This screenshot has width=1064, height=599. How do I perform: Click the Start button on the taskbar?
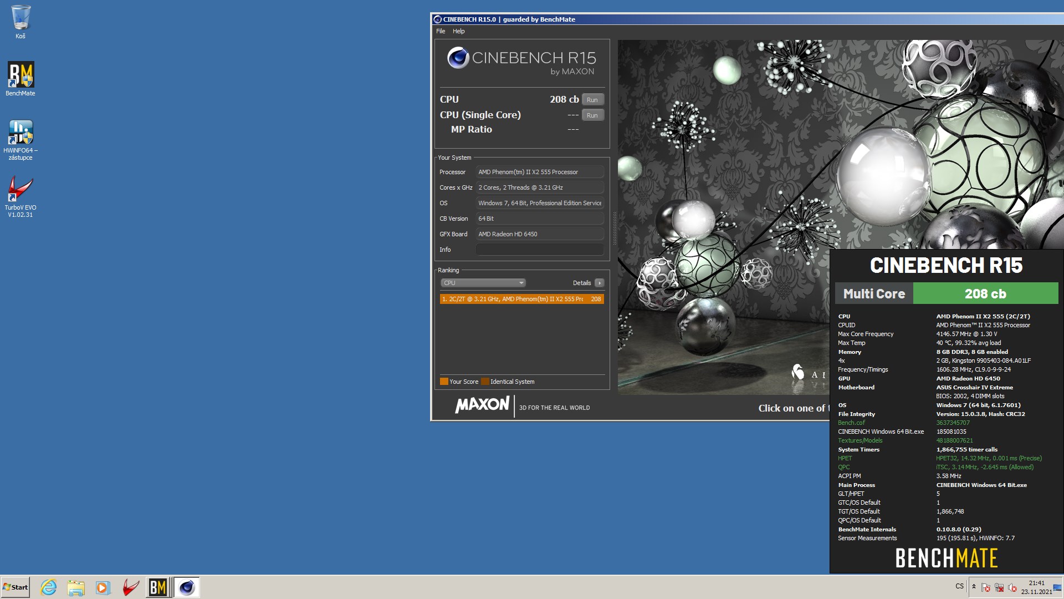tap(16, 587)
